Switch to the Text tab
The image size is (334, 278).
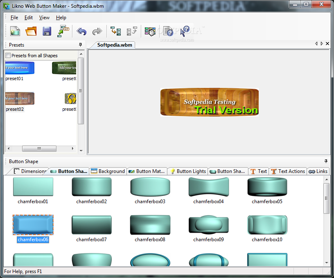tap(259, 171)
